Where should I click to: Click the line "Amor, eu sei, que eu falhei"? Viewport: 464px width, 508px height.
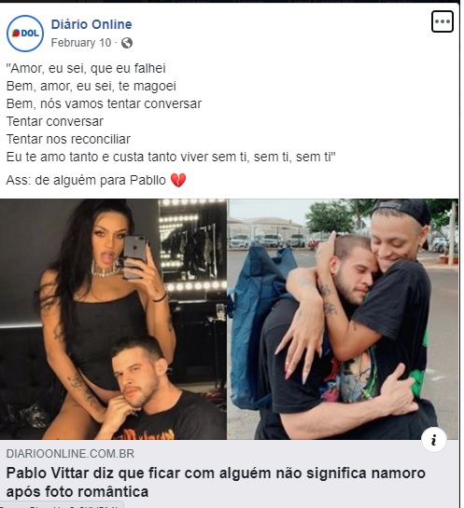[x=86, y=69]
